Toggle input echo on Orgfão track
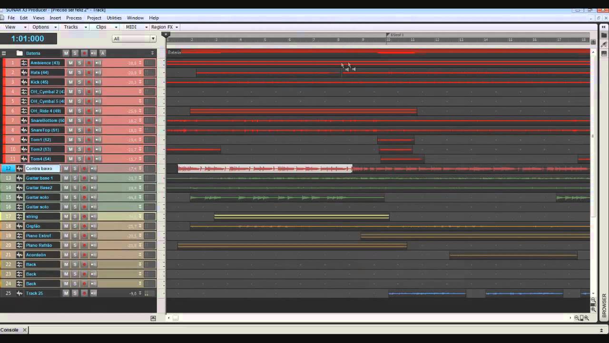This screenshot has height=343, width=609. click(94, 226)
